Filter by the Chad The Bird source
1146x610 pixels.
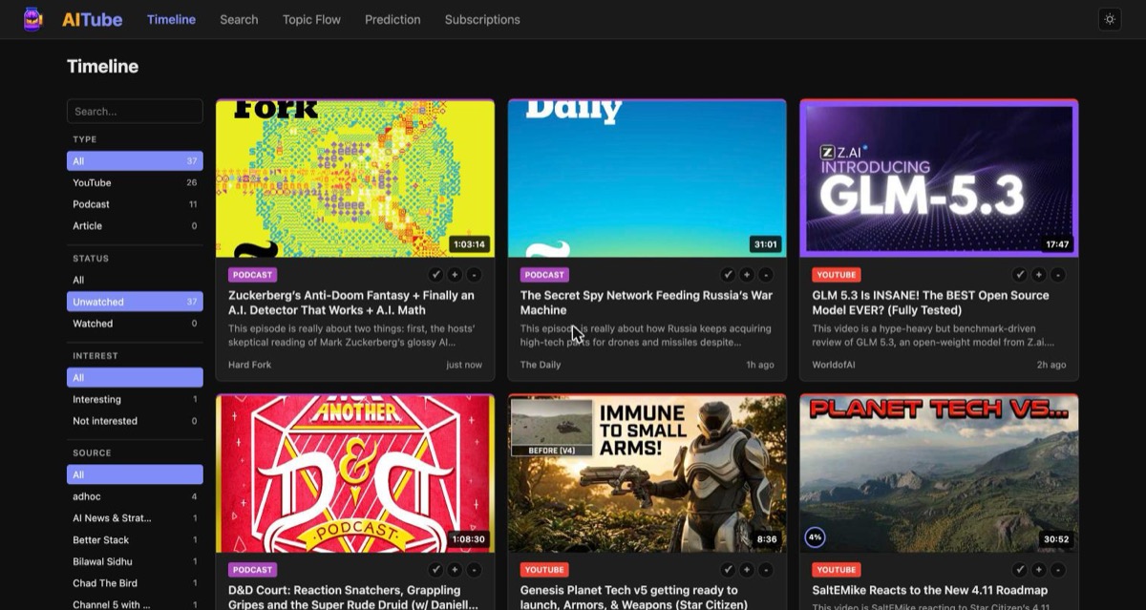pyautogui.click(x=135, y=583)
